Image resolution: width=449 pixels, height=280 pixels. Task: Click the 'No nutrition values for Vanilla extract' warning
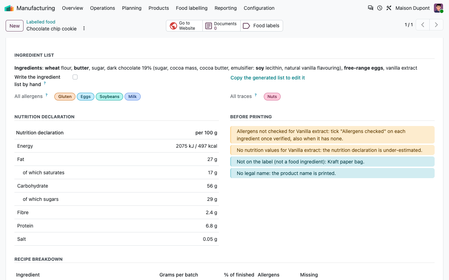(332, 150)
